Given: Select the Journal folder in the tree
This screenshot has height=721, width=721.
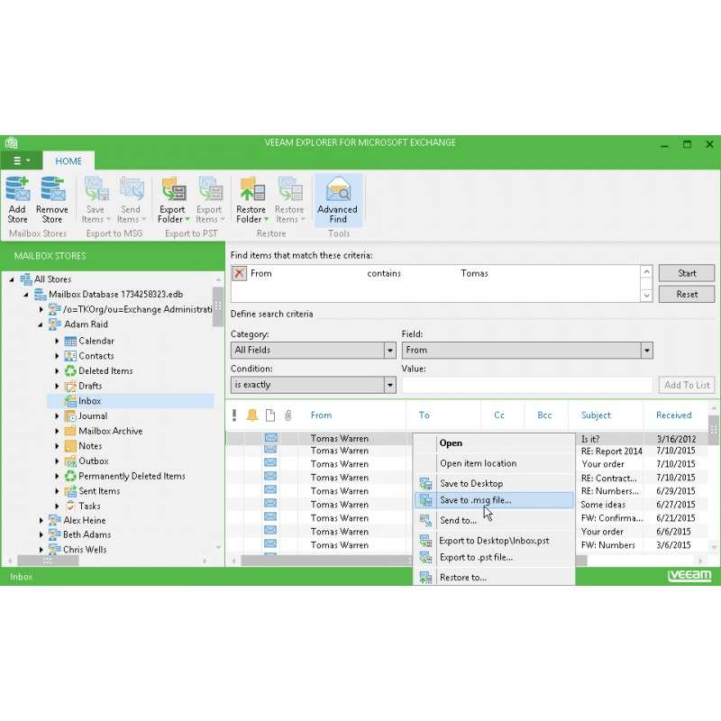Looking at the screenshot, I should (x=93, y=416).
